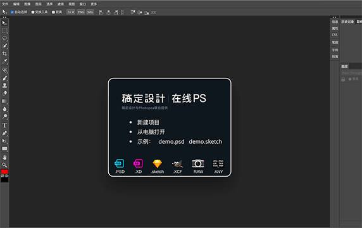The width and height of the screenshot is (362, 228).
Task: Click the .XCF GIMP icon
Action: coord(177,164)
